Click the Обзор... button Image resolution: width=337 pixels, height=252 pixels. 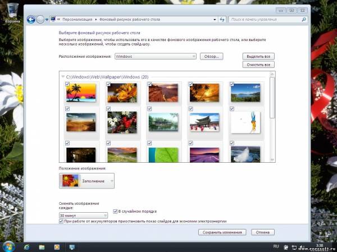[212, 56]
